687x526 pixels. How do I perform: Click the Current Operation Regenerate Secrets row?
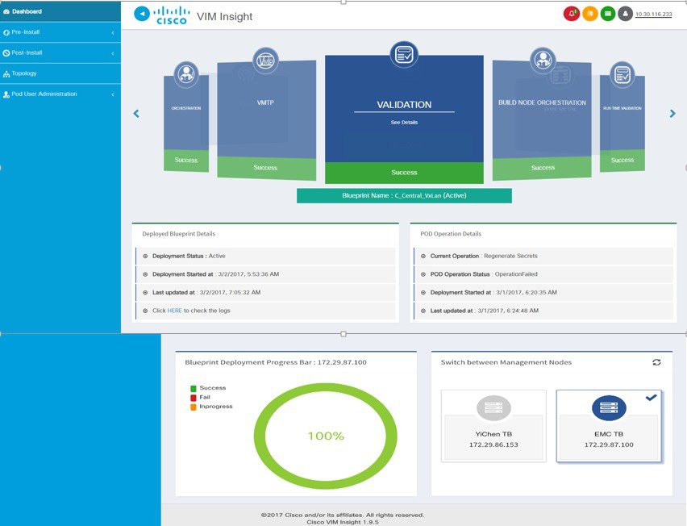543,256
